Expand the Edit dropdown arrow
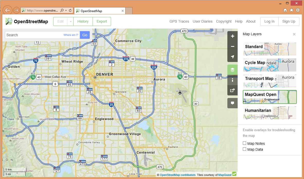The height and width of the screenshot is (179, 304). 70,22
